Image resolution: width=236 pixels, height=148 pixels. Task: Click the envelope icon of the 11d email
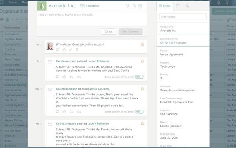click(x=50, y=124)
